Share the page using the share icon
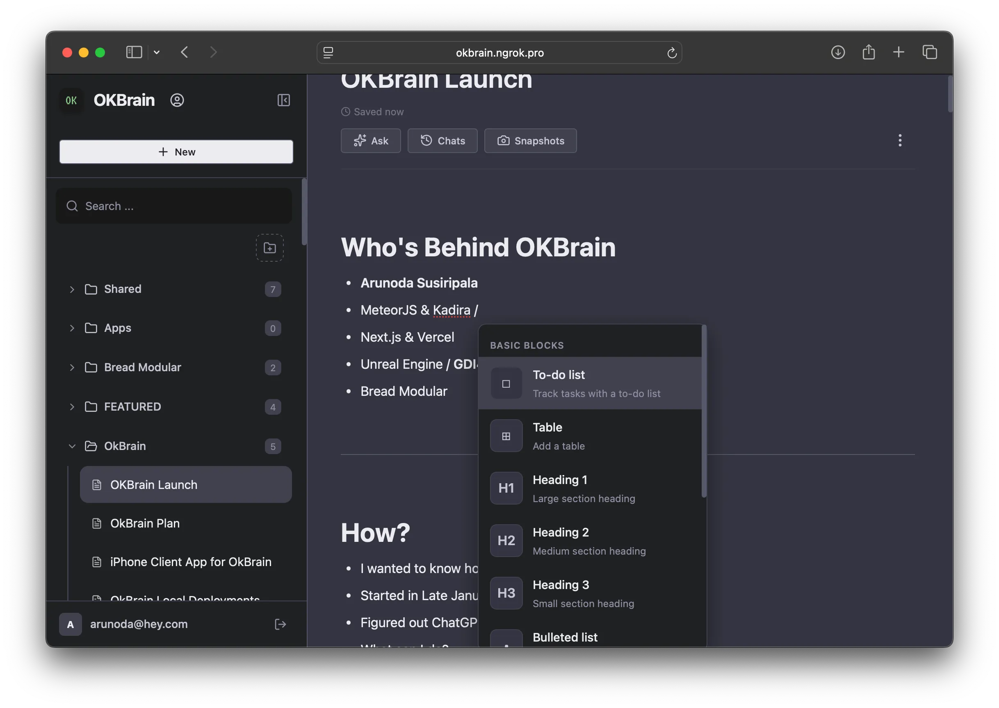 coord(868,53)
